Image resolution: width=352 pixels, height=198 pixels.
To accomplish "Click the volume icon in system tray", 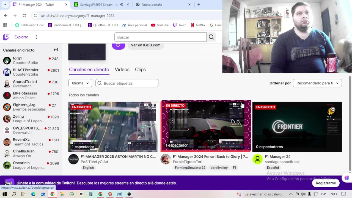I will click(303, 194).
